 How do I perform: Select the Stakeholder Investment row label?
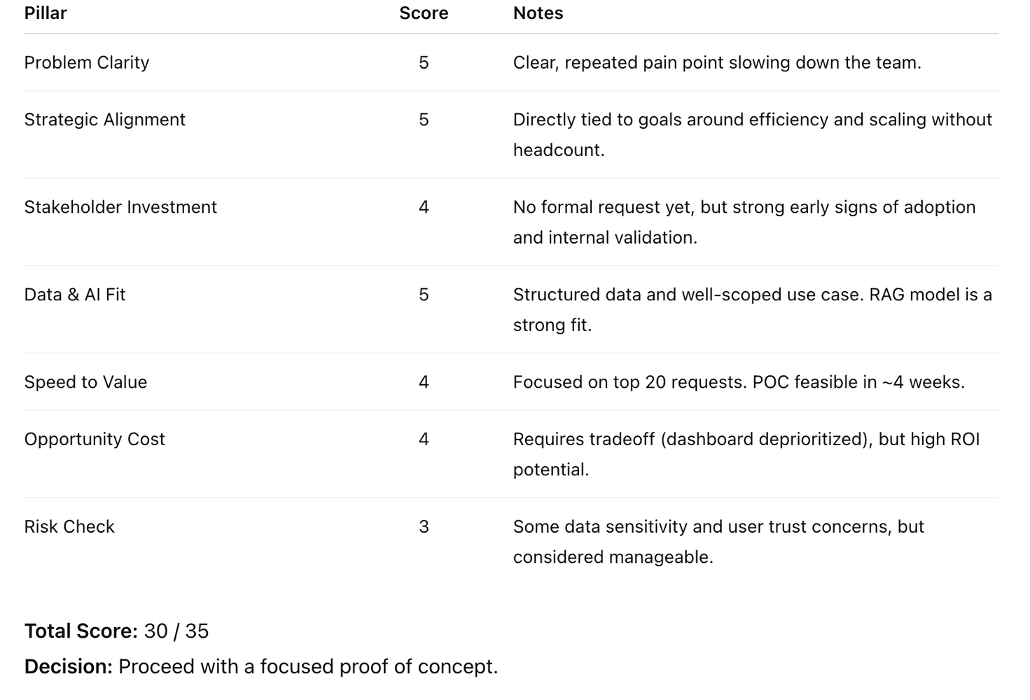point(120,207)
